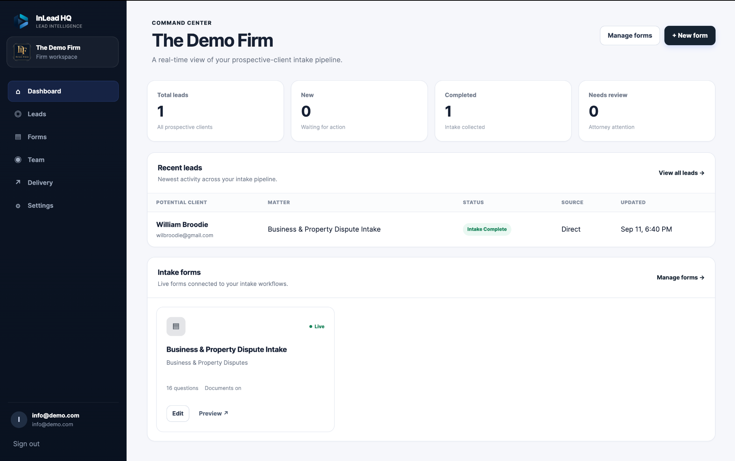The width and height of the screenshot is (735, 461).
Task: Click the Settings gear icon in sidebar
Action: [x=18, y=206]
